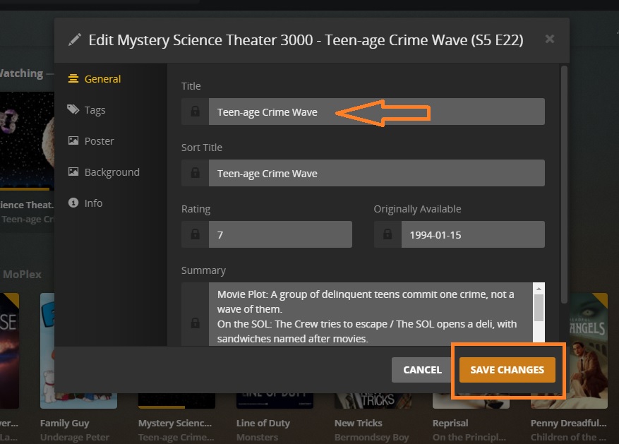Click the Family Guy title link
This screenshot has height=444, width=619.
coord(65,423)
